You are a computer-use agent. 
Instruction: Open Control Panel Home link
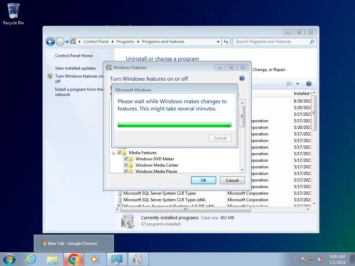tap(74, 56)
